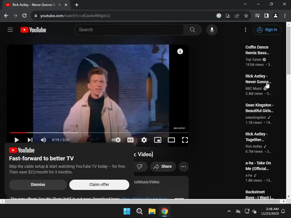Dismiss the YouTube TV offer
Image resolution: width=291 pixels, height=218 pixels.
38,185
